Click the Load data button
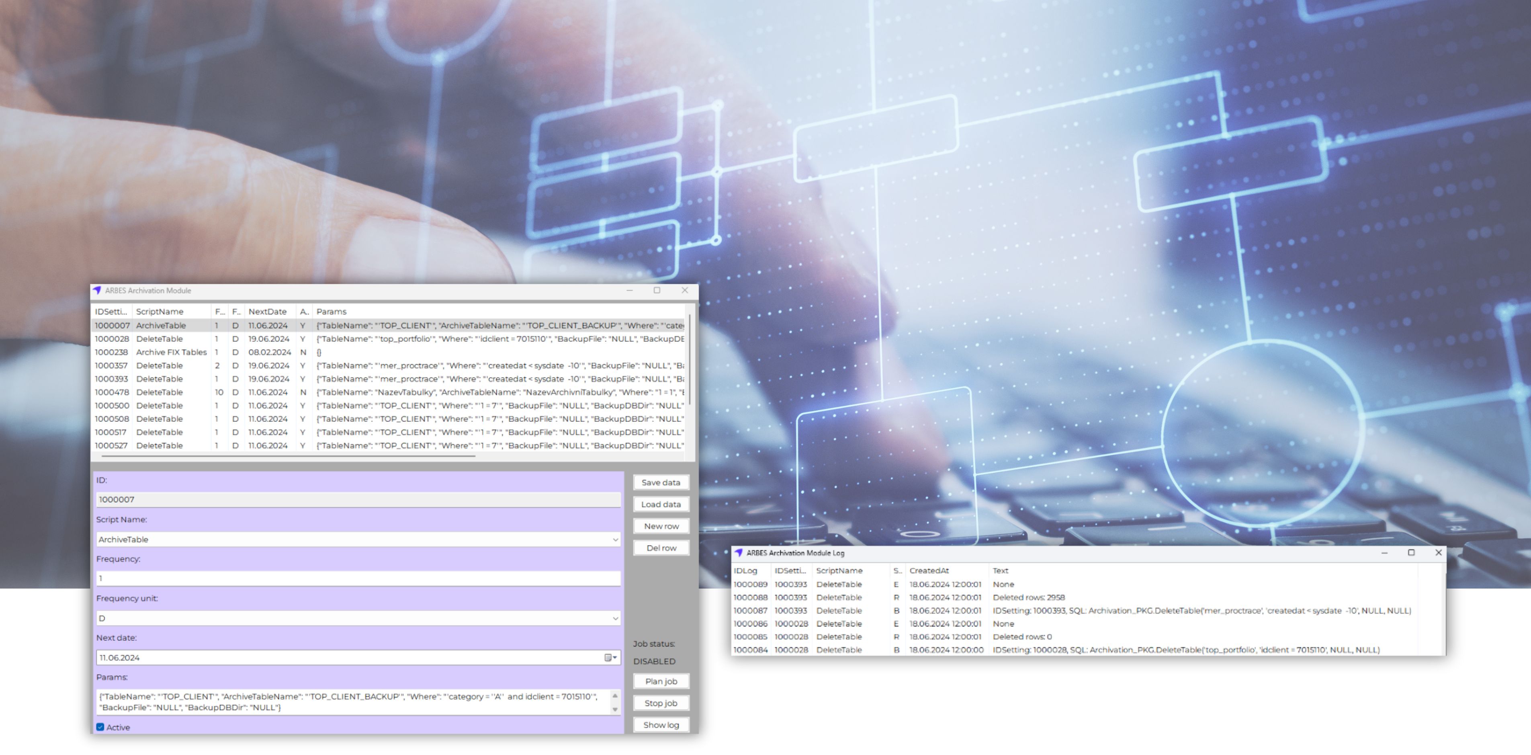1531x755 pixels. tap(661, 504)
